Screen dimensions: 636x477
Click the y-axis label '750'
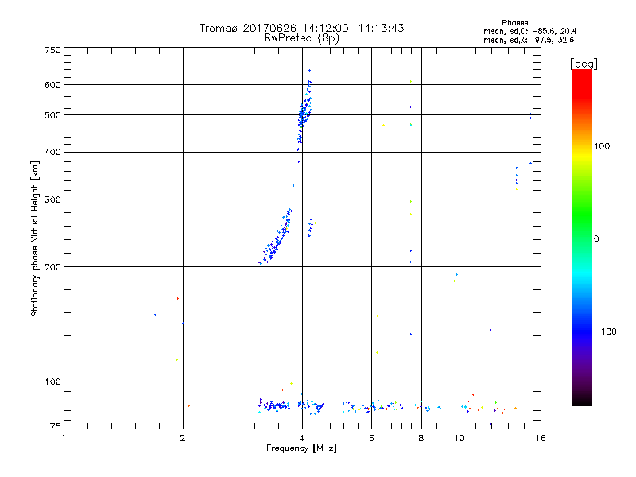pyautogui.click(x=52, y=50)
